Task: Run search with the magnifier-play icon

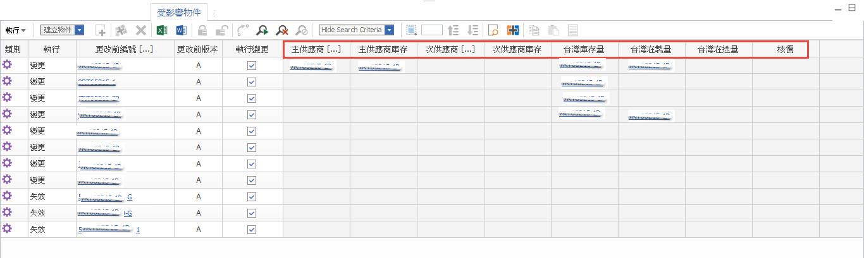Action: [262, 30]
